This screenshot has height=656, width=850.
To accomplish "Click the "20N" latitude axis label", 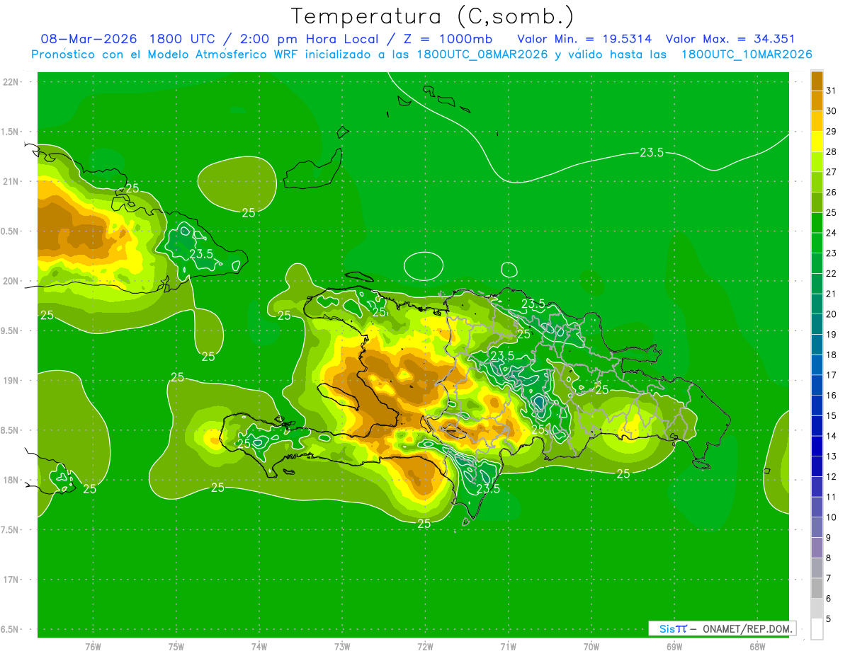I will 11,281.
